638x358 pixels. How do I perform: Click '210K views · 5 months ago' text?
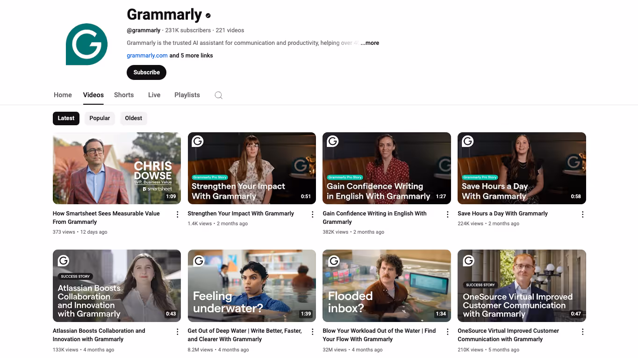[x=488, y=350]
